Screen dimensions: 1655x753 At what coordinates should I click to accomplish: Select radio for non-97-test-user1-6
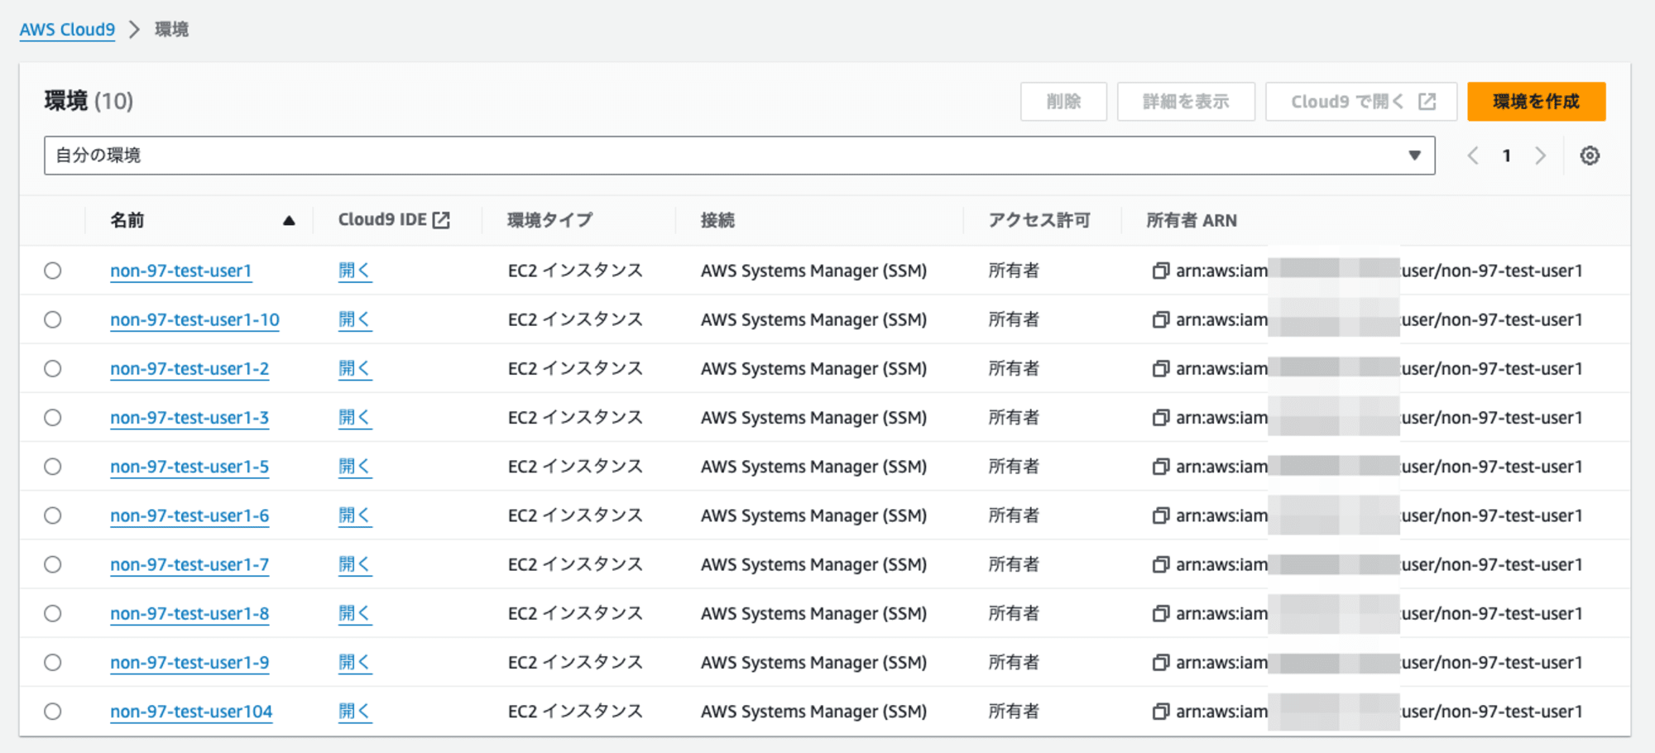53,516
